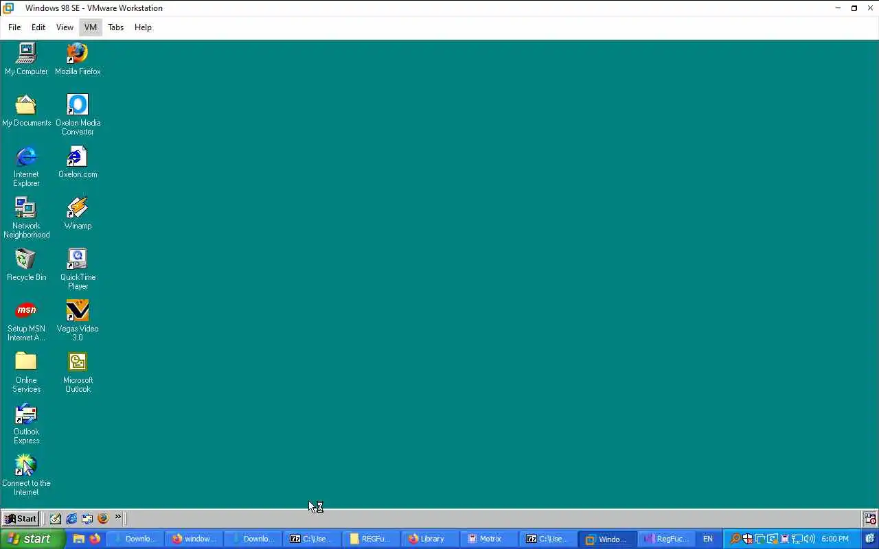879x549 pixels.
Task: Select My Documents folder icon
Action: click(26, 110)
